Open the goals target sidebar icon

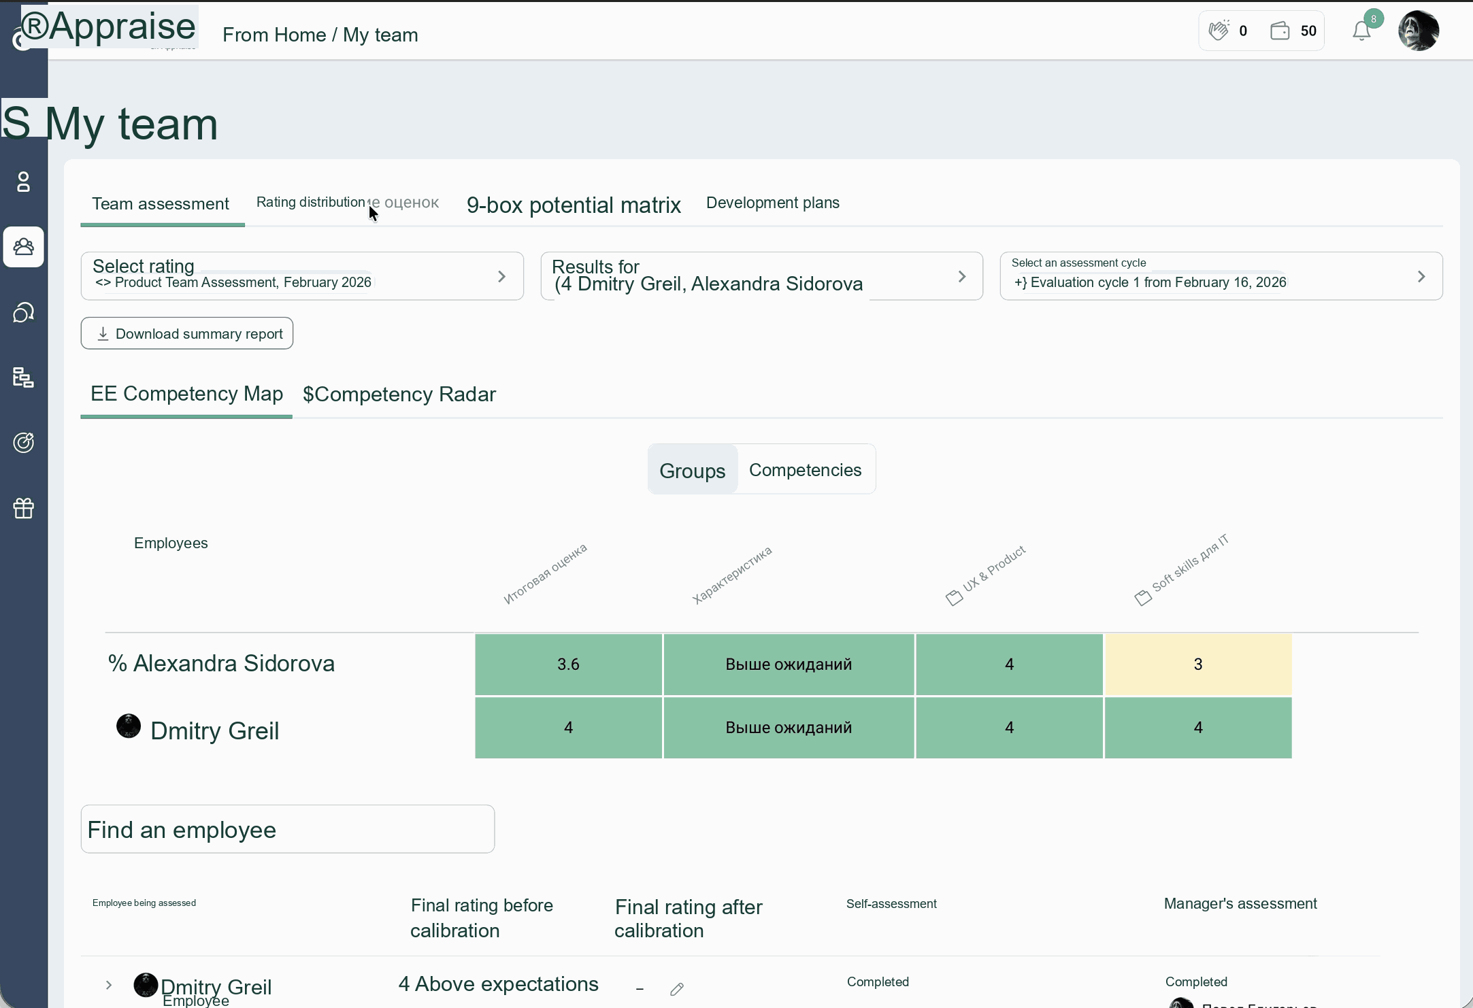(24, 442)
